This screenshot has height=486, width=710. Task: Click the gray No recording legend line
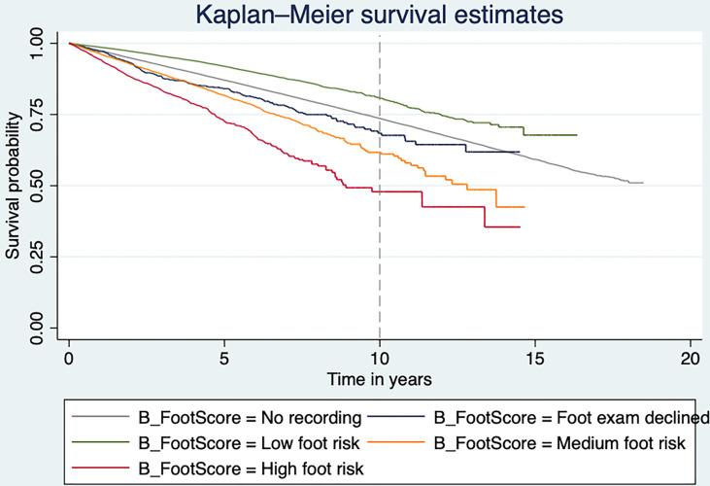103,419
